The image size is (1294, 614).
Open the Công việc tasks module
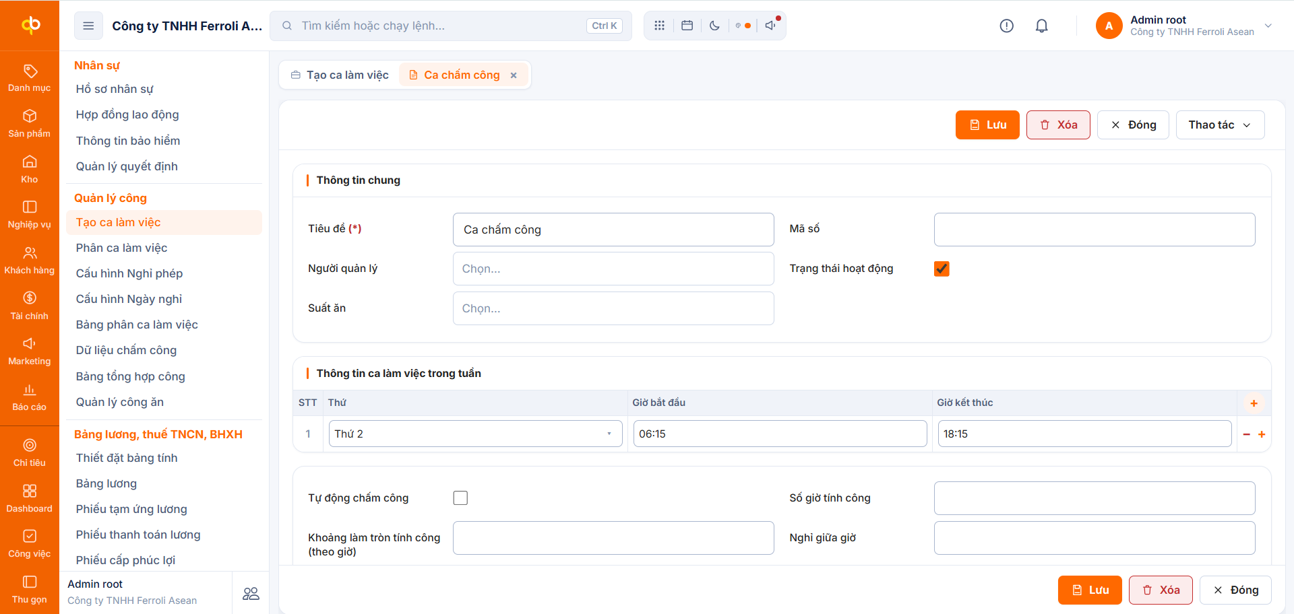coord(30,544)
